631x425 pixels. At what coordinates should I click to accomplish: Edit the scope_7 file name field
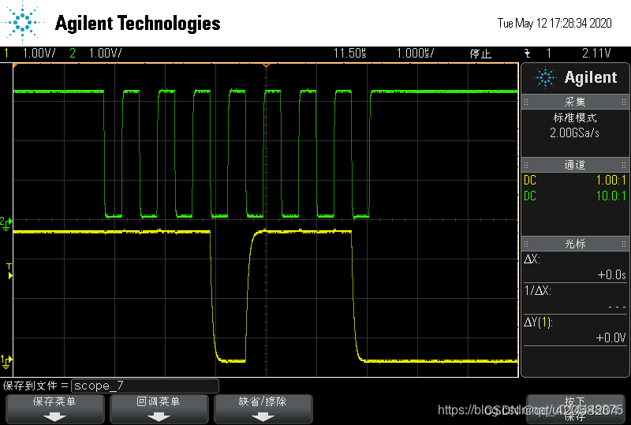point(145,386)
